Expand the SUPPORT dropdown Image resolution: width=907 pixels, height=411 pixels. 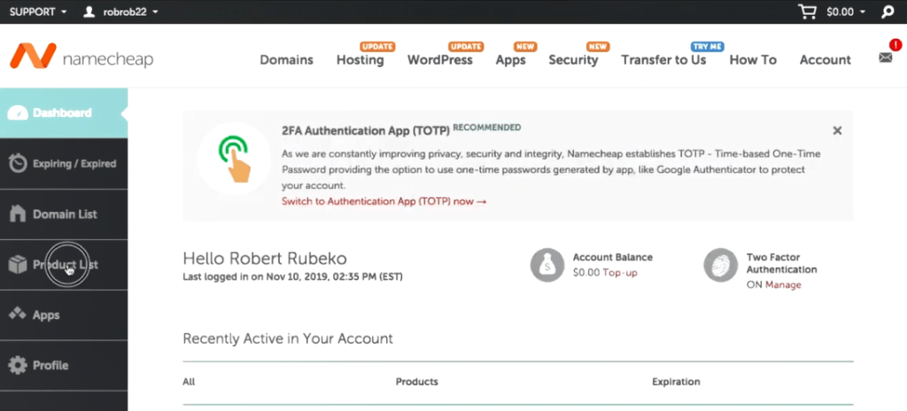point(38,12)
